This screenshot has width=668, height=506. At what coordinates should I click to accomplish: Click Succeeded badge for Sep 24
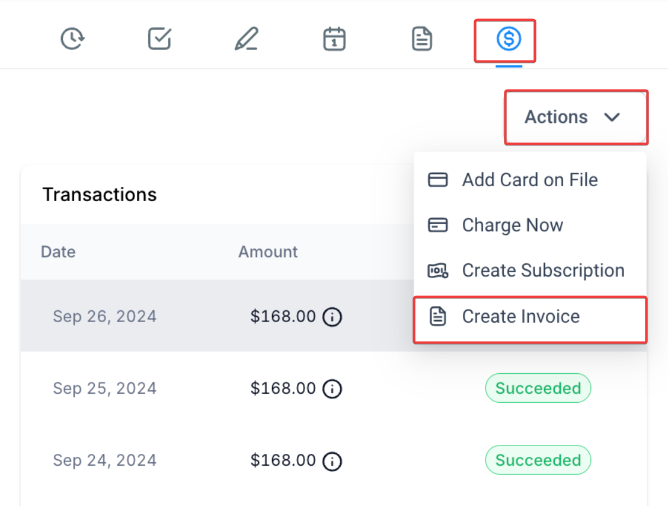tap(538, 460)
